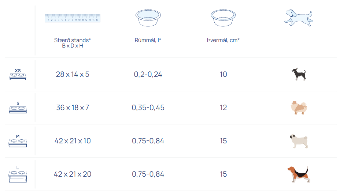Image resolution: width=340 pixels, height=192 pixels.
Task: Click the pug dog image
Action: pyautogui.click(x=299, y=141)
